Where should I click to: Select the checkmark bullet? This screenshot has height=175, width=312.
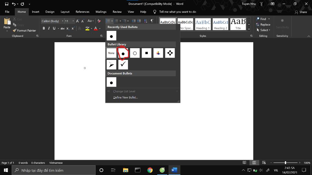[x=123, y=65]
